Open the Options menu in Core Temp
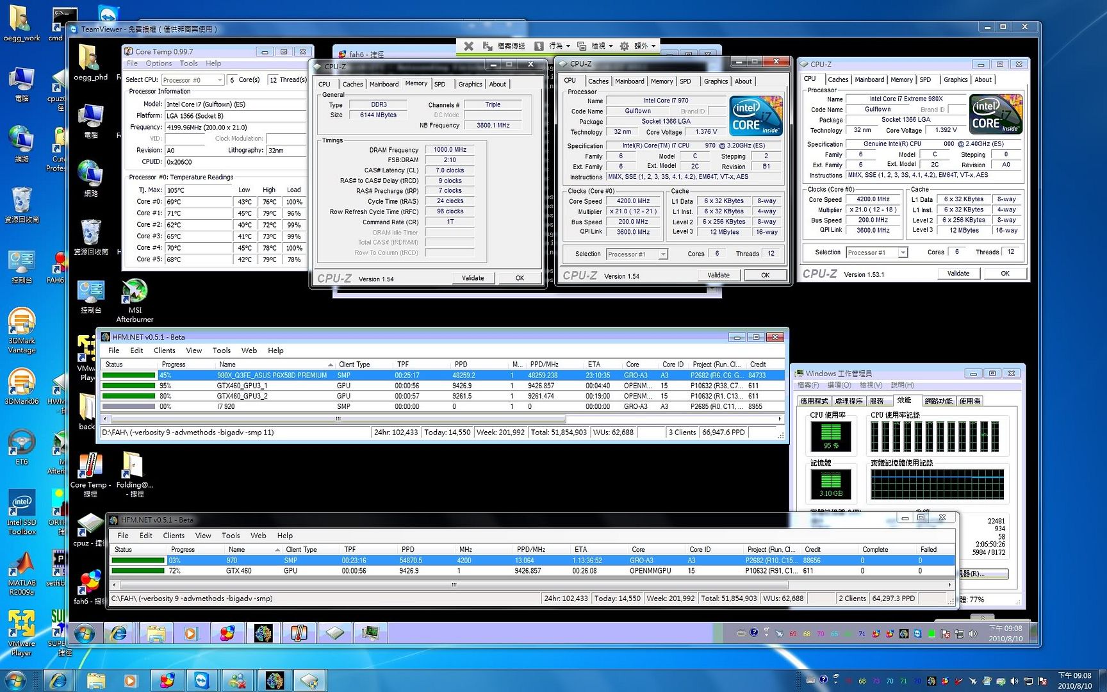The image size is (1107, 692). (158, 63)
